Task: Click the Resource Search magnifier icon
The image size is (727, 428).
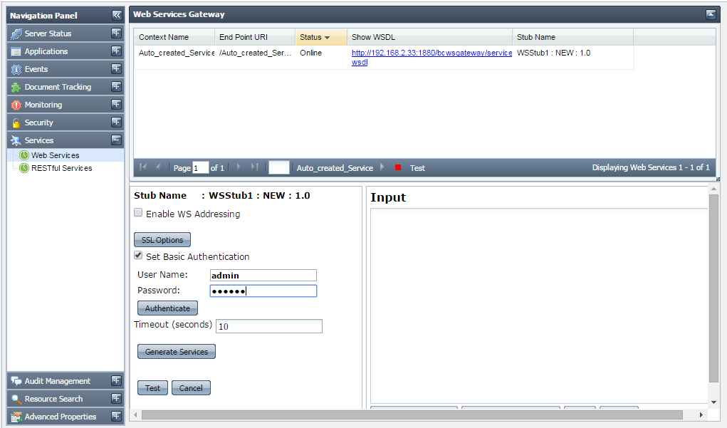Action: (x=16, y=399)
